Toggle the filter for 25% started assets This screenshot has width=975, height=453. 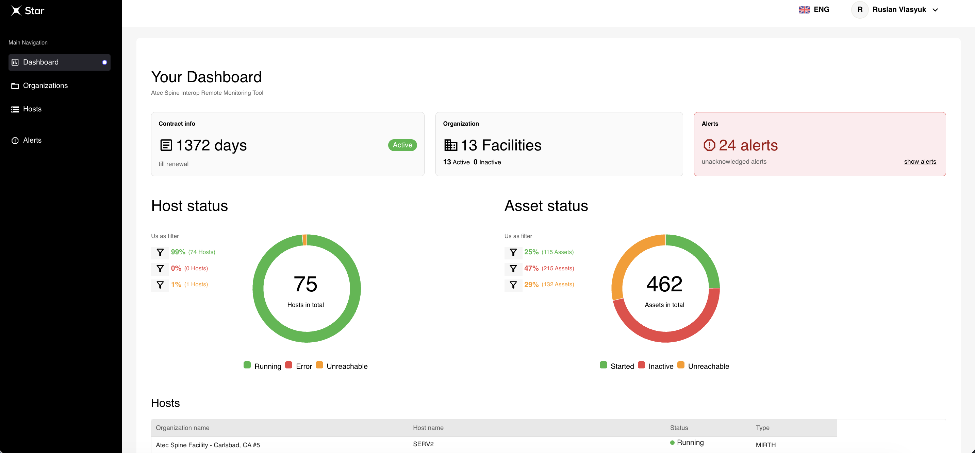[513, 252]
